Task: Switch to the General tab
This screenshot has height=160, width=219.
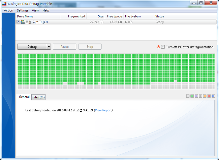Action: (x=24, y=97)
